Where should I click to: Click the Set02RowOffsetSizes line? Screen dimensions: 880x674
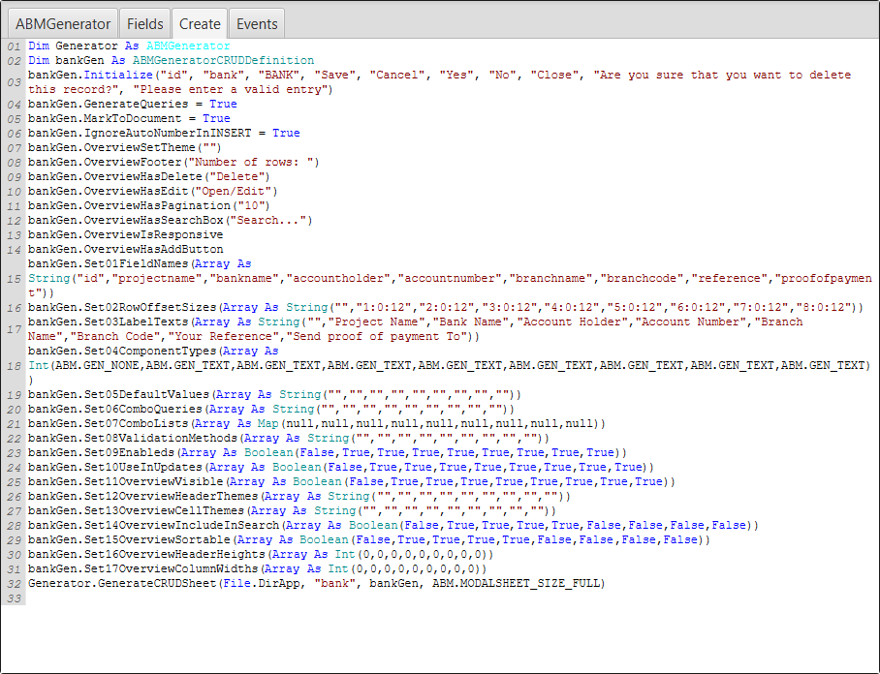(446, 308)
